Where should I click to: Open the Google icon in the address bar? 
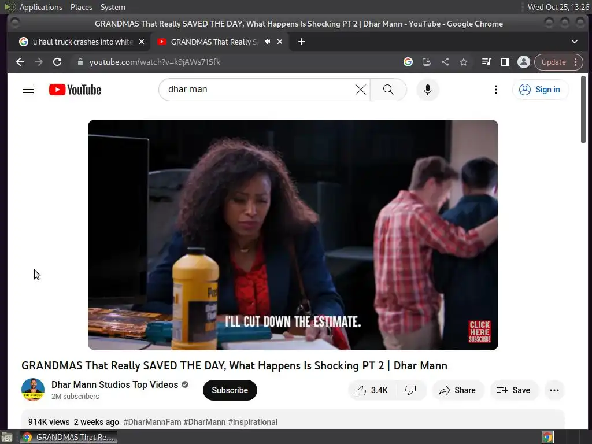click(x=408, y=62)
